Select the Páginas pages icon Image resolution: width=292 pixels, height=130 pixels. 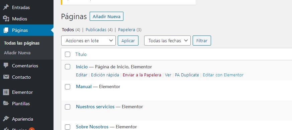pyautogui.click(x=6, y=30)
